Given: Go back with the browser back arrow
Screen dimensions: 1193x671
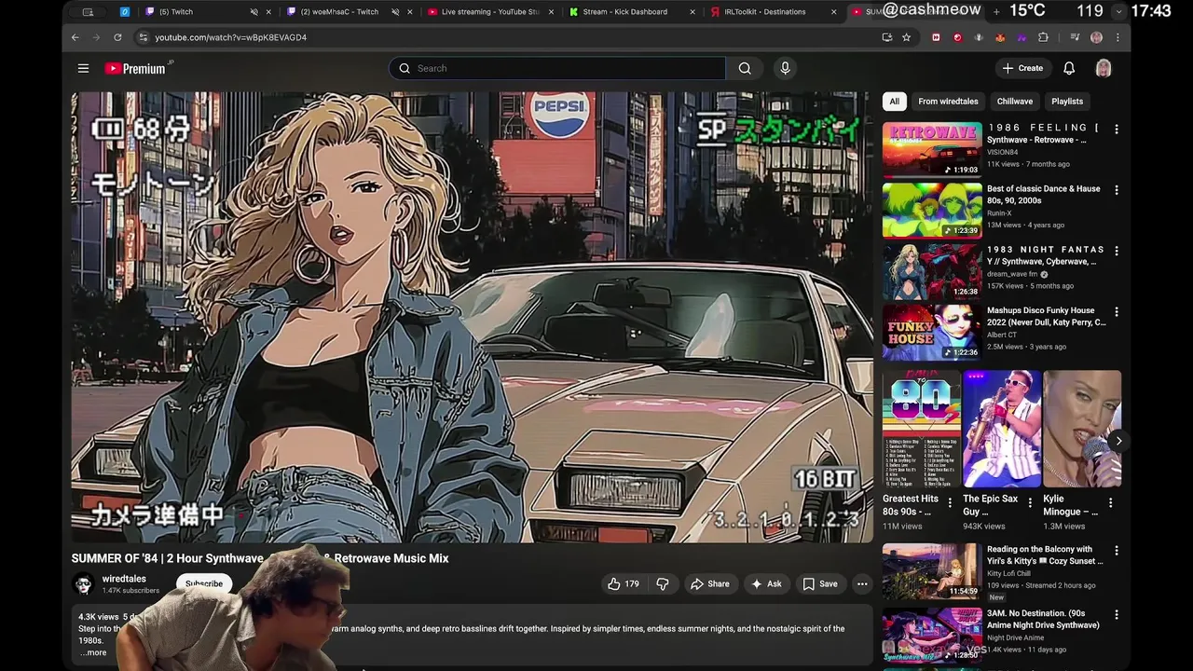Looking at the screenshot, I should [75, 37].
